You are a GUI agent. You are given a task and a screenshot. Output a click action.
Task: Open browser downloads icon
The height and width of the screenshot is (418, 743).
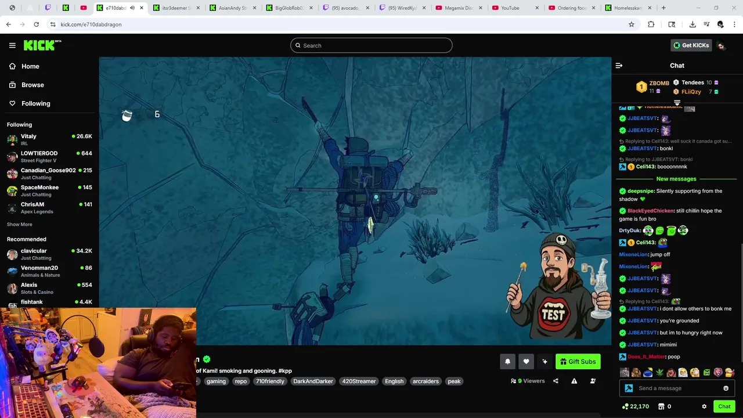692,24
